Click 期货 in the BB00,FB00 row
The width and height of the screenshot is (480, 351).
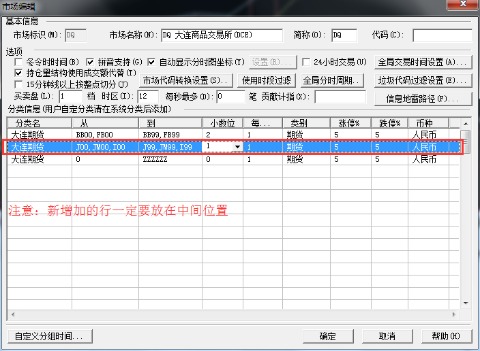click(306, 135)
